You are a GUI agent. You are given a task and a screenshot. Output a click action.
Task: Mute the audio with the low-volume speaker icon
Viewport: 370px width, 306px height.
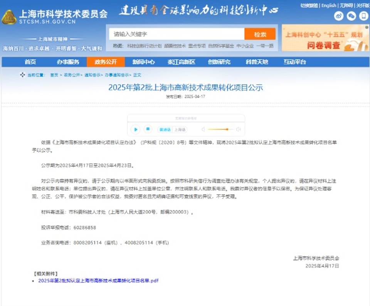coord(203,129)
